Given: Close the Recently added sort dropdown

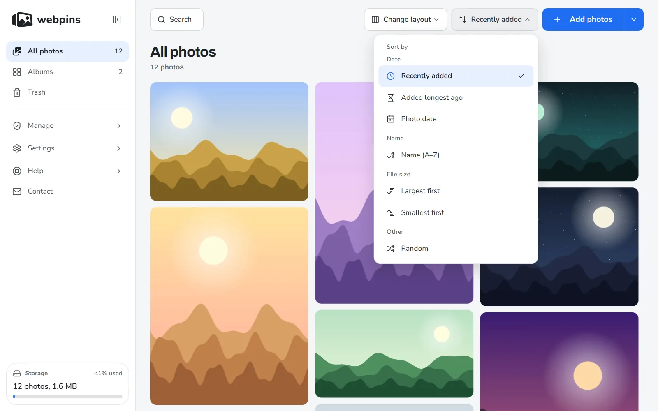Looking at the screenshot, I should point(495,19).
